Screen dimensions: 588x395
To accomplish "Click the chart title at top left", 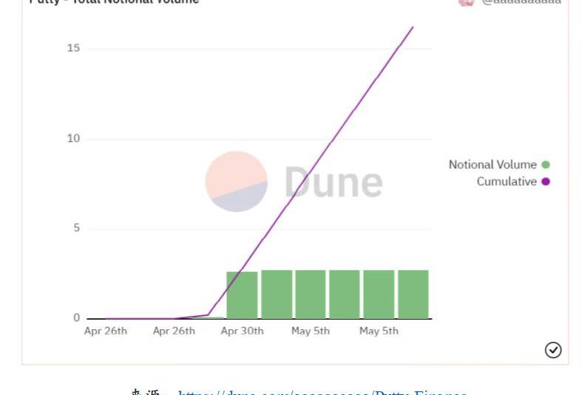I will (x=115, y=2).
